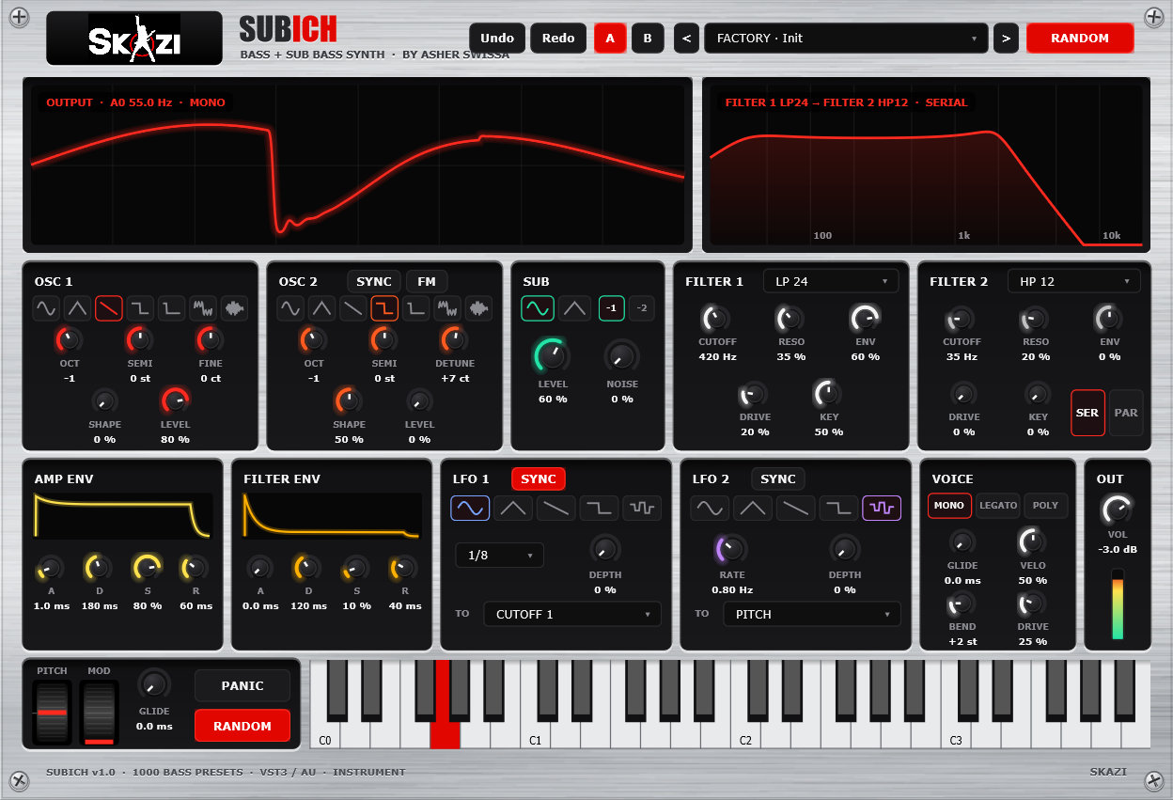Viewport: 1173px width, 800px height.
Task: Click RANDOM button below PANIC
Action: coord(242,726)
